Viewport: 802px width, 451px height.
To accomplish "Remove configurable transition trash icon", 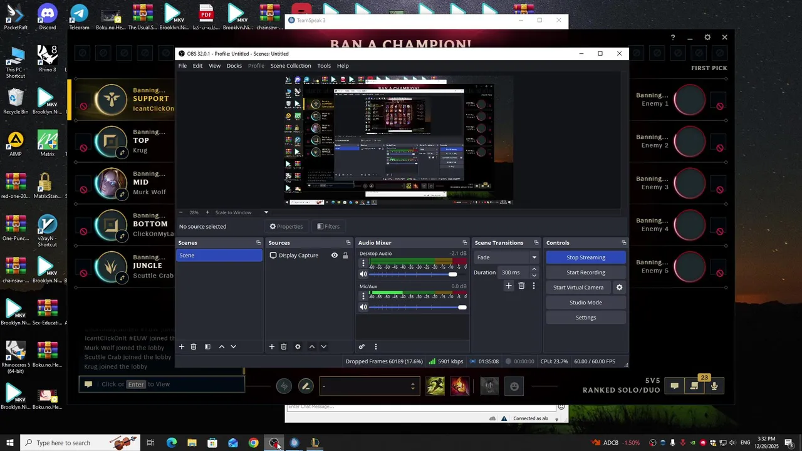I will (521, 286).
